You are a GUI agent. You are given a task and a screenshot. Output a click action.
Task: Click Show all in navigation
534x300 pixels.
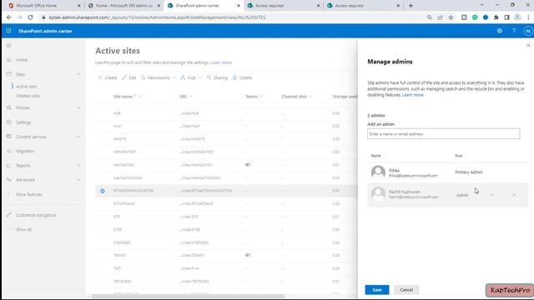23,230
